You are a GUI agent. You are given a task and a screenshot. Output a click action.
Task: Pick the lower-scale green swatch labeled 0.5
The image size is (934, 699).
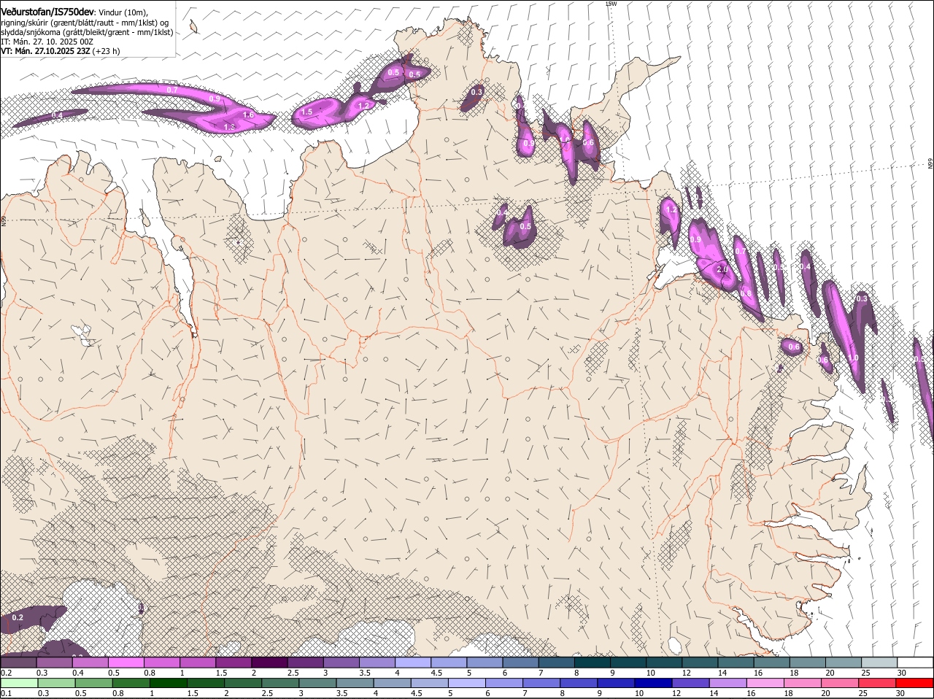tap(94, 683)
